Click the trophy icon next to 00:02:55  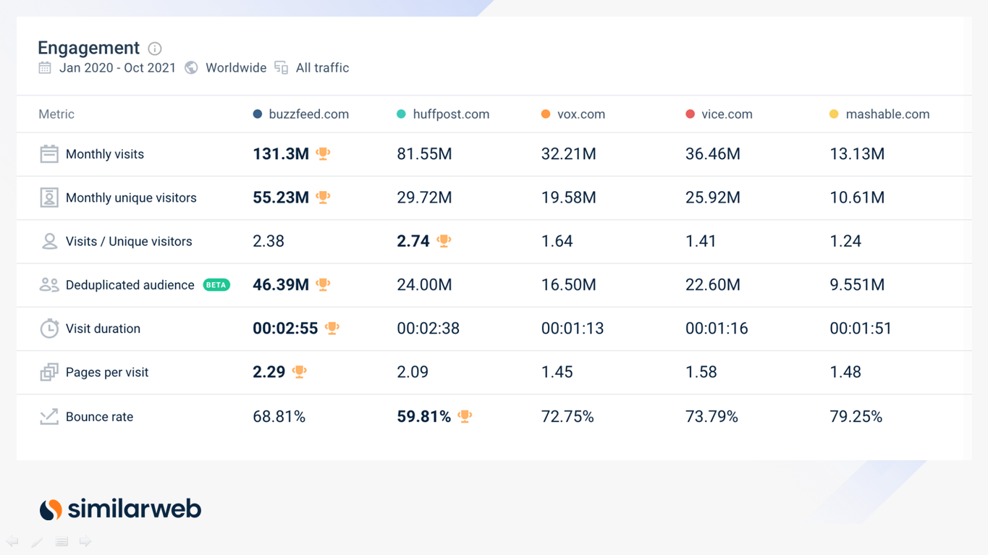(332, 329)
